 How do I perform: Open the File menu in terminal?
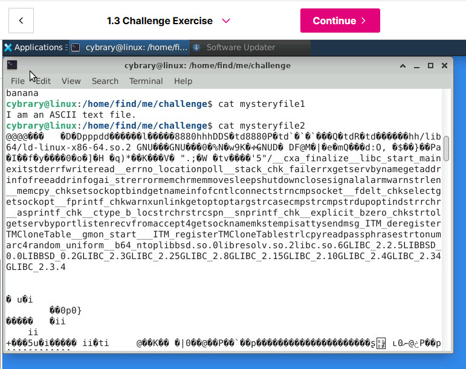18,81
